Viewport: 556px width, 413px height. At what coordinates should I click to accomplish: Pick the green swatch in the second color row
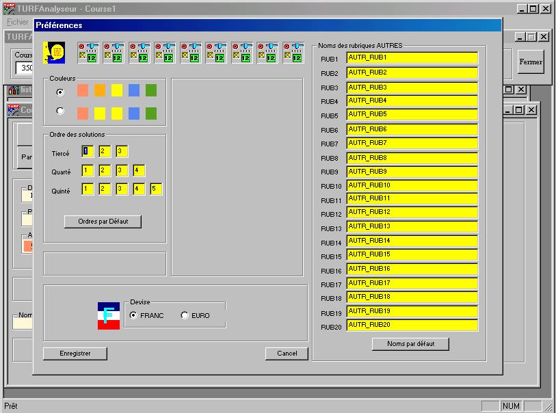(151, 114)
